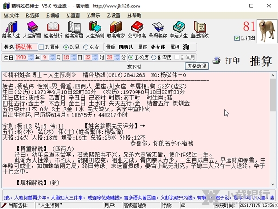This screenshot has width=278, height=209.
Task: Click the results scrollbar down arrow
Action: (x=273, y=184)
